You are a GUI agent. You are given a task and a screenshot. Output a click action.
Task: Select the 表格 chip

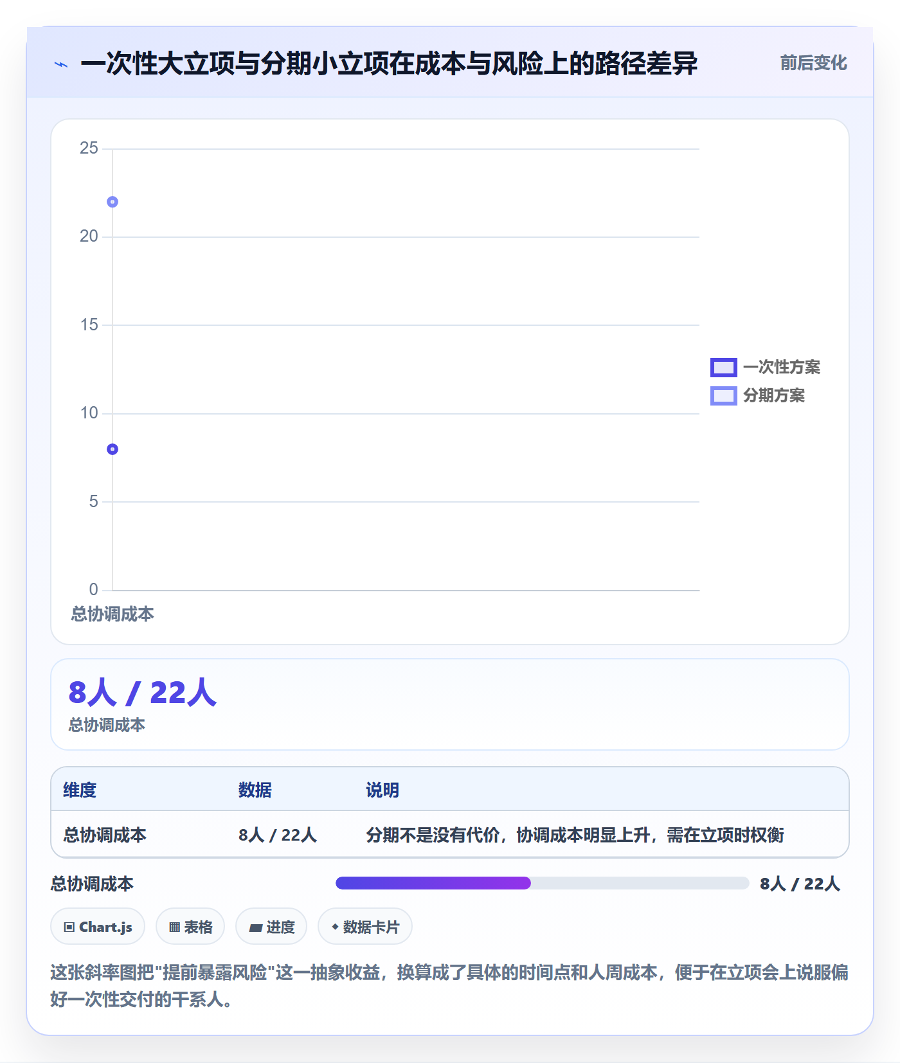click(190, 927)
